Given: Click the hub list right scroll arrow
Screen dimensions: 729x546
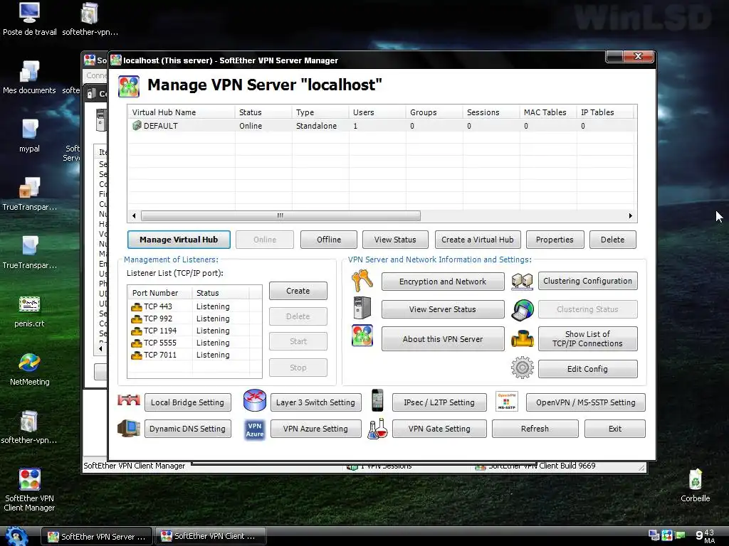Looking at the screenshot, I should click(x=631, y=216).
